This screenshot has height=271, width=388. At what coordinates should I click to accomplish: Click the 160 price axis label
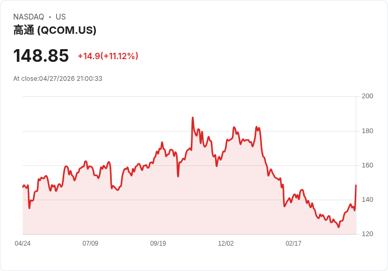367,165
